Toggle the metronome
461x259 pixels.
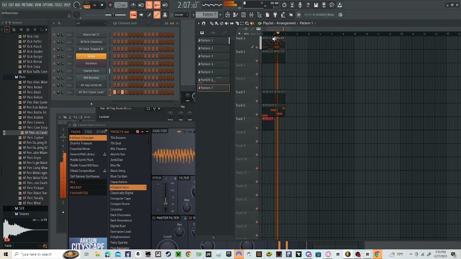pyautogui.click(x=133, y=5)
